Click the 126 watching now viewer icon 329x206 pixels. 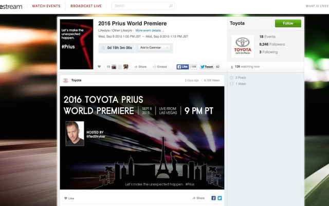(x=232, y=67)
